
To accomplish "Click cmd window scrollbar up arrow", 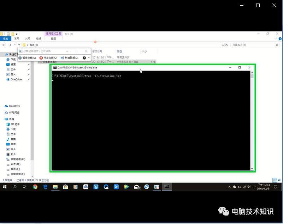I will coord(252,72).
